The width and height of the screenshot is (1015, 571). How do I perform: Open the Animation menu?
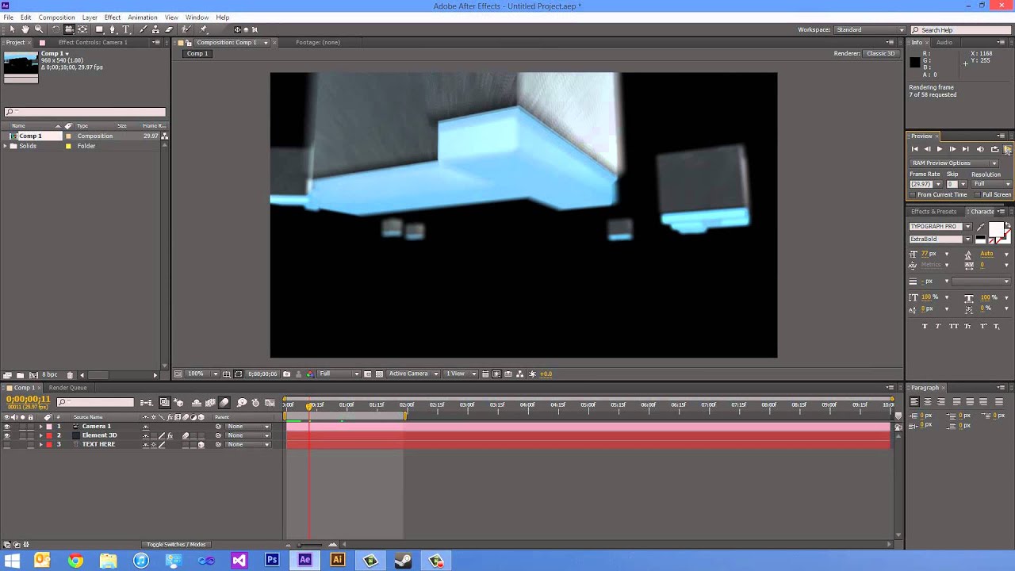(143, 17)
